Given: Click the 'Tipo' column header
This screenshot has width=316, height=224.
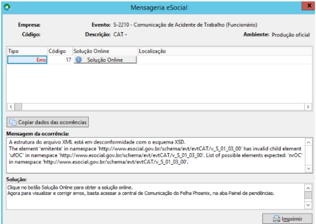Looking at the screenshot, I should point(27,51).
